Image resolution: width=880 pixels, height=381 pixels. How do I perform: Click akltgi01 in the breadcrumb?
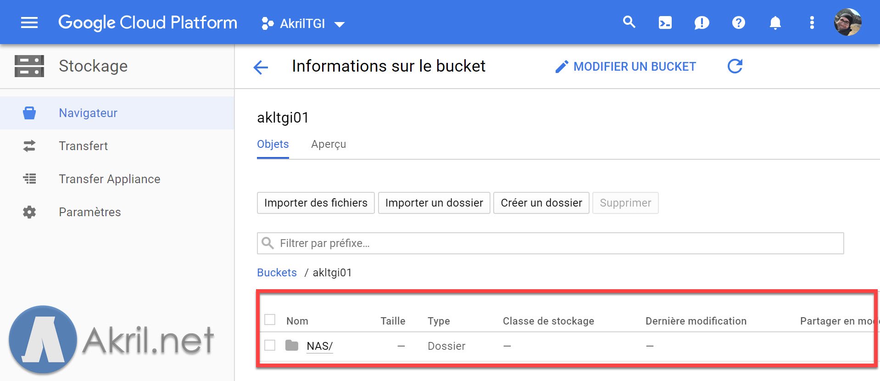pos(332,273)
